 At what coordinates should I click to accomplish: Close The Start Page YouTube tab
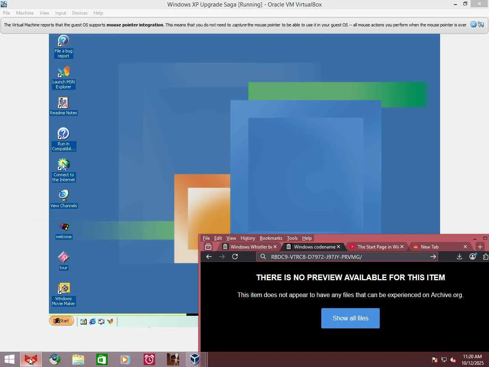[402, 247]
